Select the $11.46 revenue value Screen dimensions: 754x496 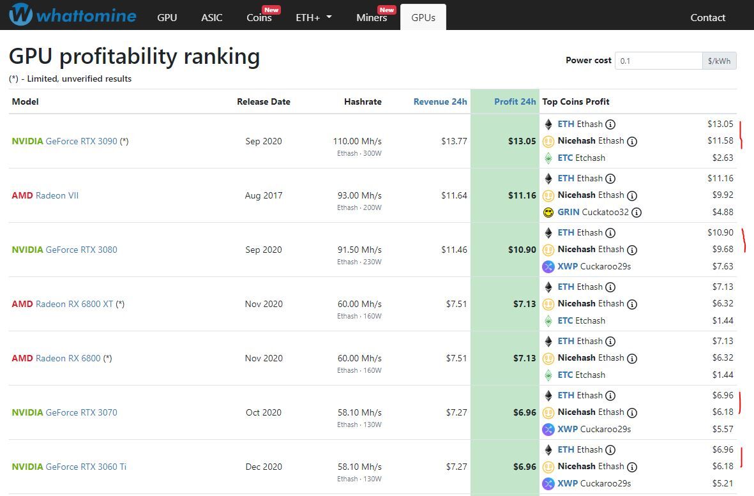454,250
